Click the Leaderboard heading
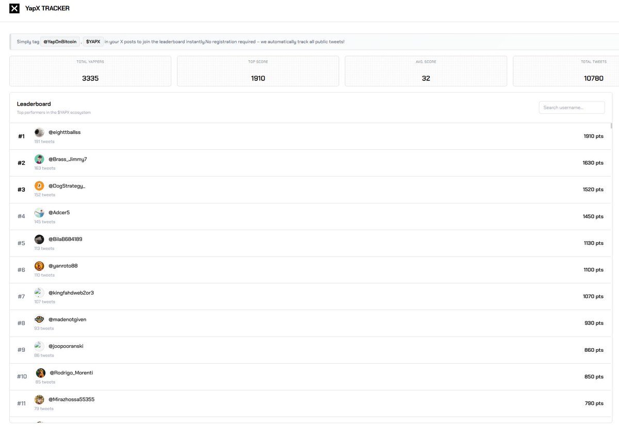Screen dimensions: 619x427 (x=34, y=104)
